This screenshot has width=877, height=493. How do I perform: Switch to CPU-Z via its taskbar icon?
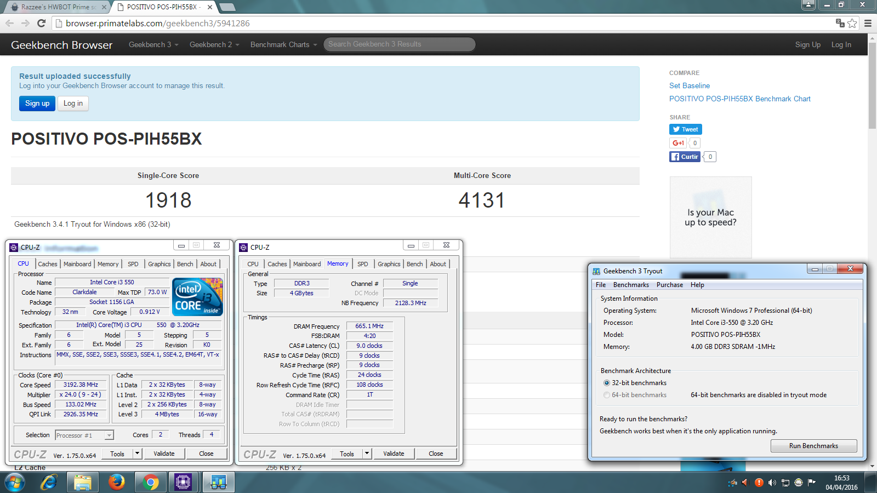pos(183,482)
